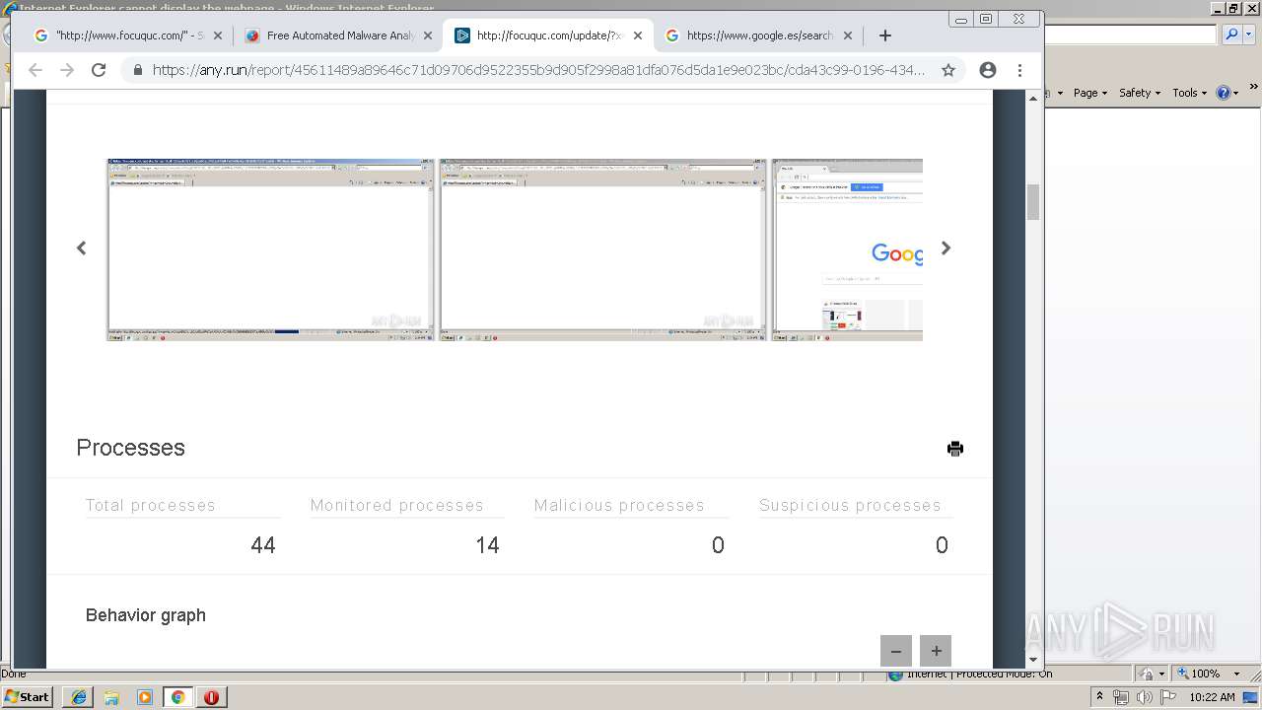This screenshot has width=1262, height=710.
Task: Open the volume speaker tray icon
Action: (x=1144, y=697)
